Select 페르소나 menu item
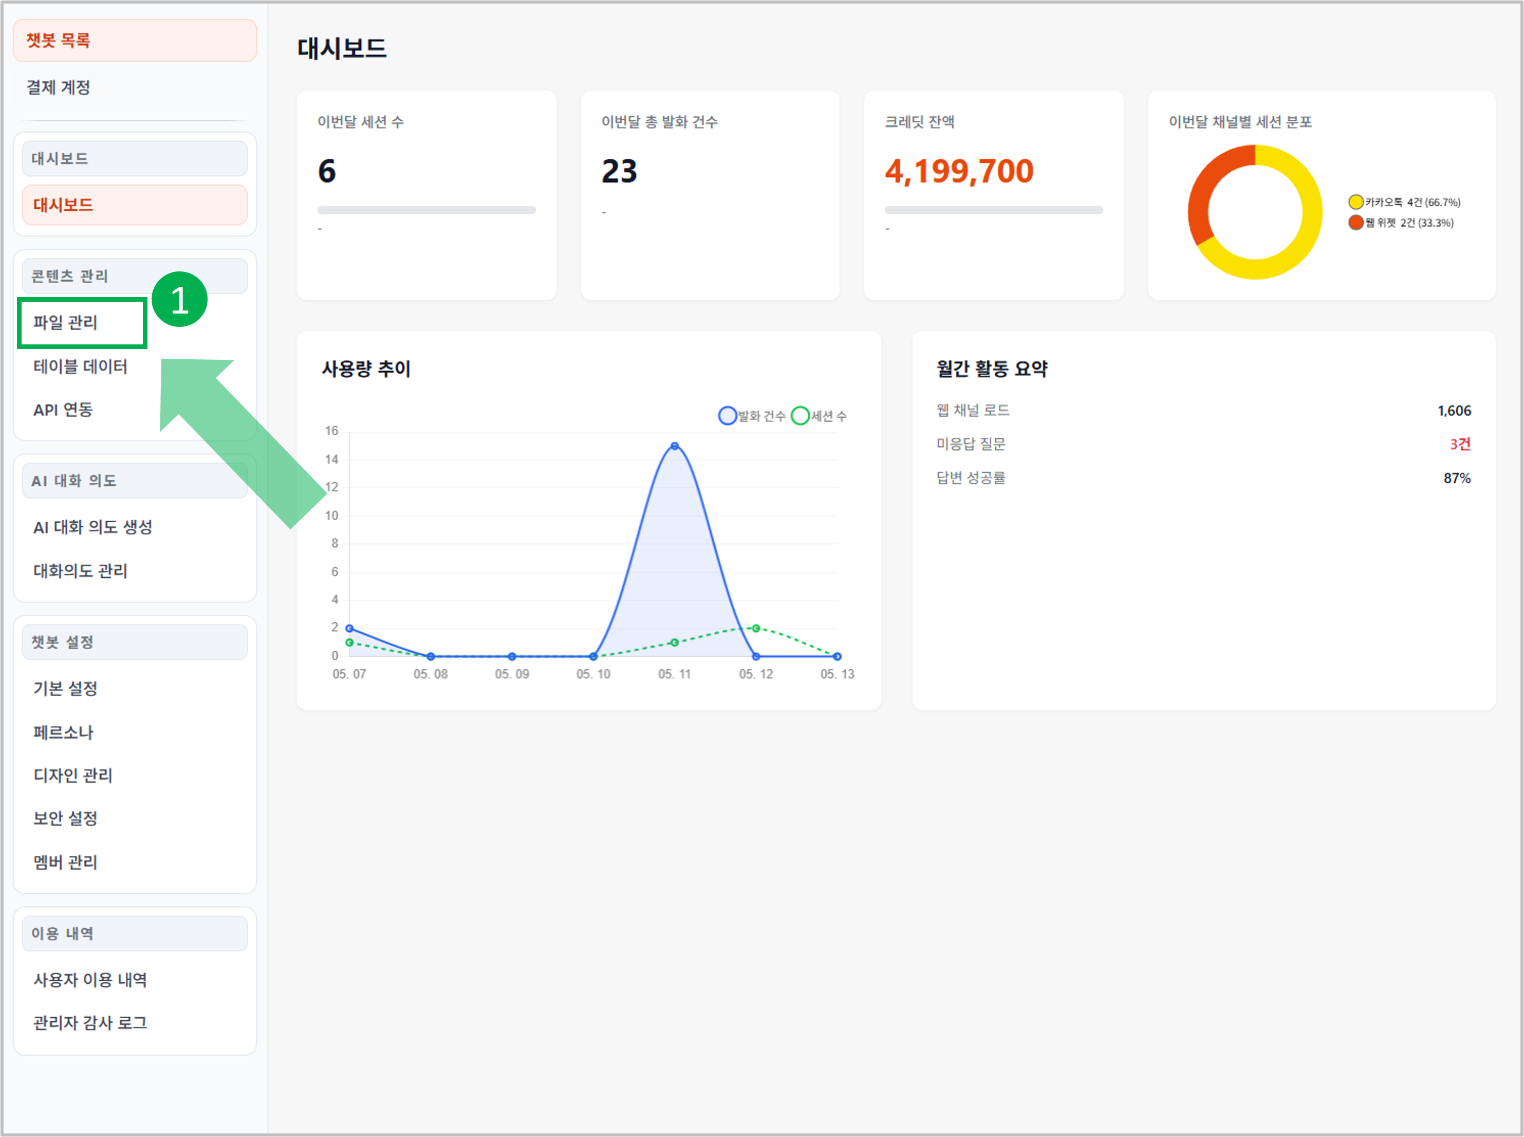This screenshot has width=1524, height=1137. click(x=63, y=732)
